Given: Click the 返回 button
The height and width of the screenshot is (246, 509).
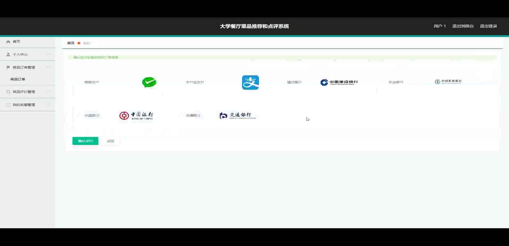Looking at the screenshot, I should (110, 141).
